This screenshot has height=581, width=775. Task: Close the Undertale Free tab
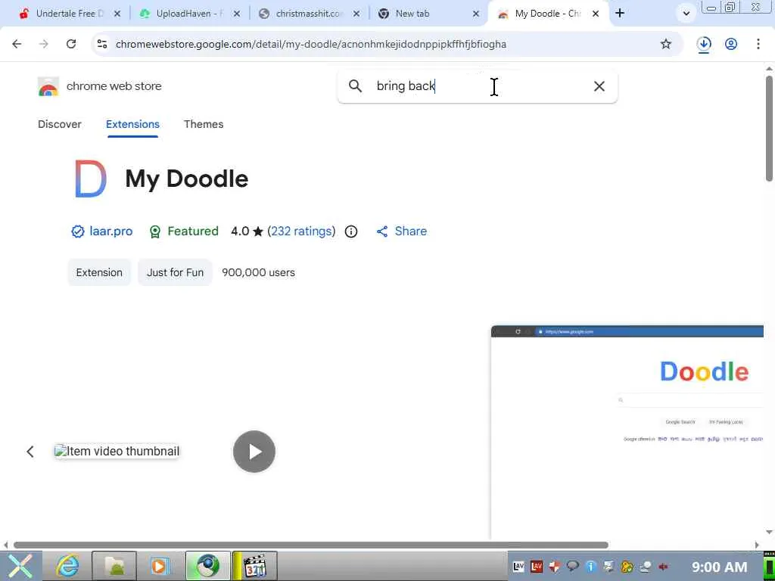point(117,14)
